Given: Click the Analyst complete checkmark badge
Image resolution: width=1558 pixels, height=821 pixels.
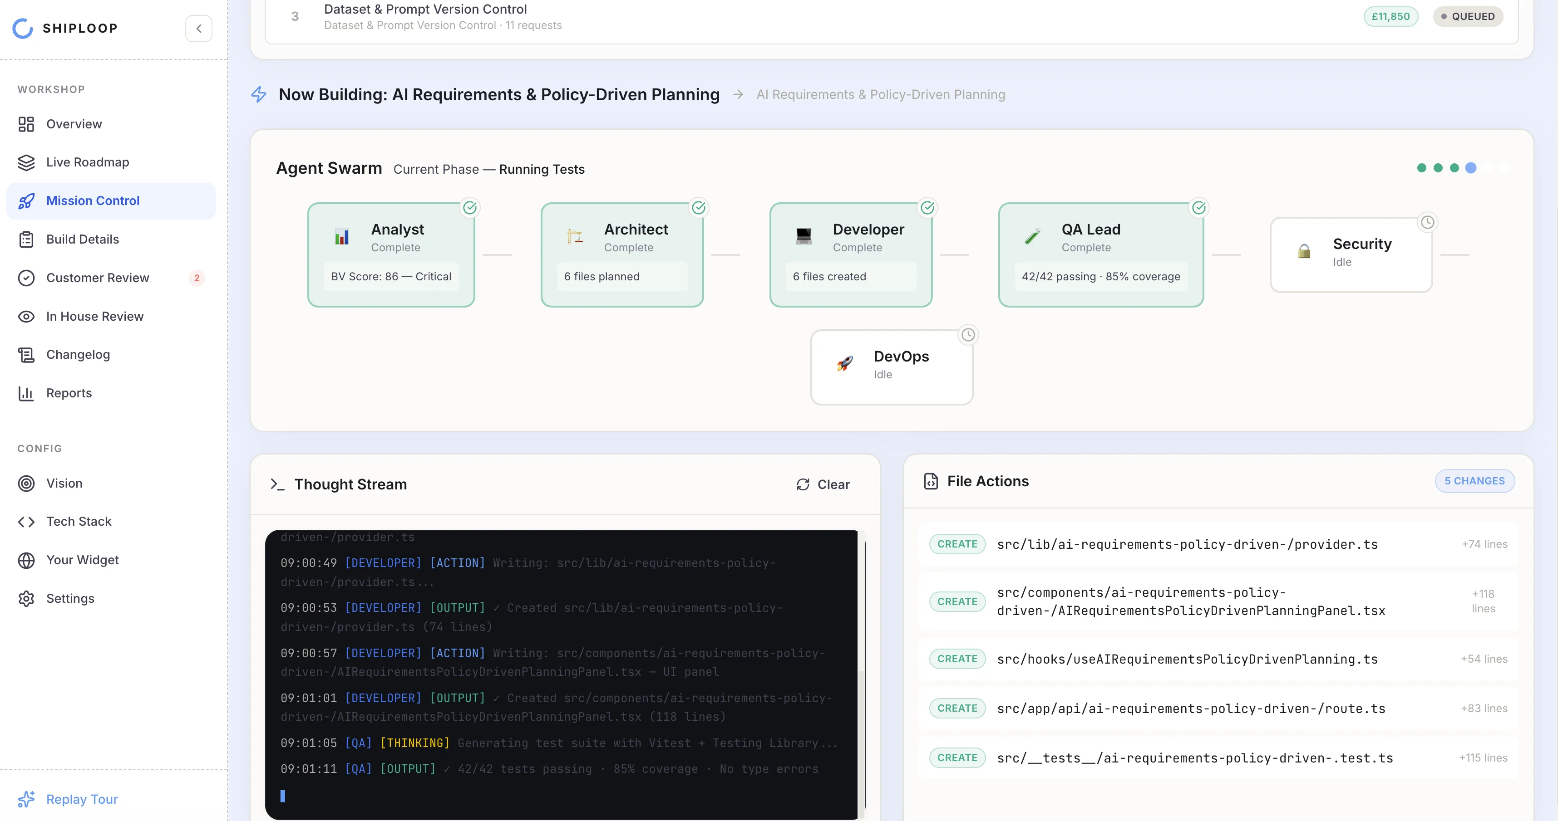Looking at the screenshot, I should tap(470, 208).
